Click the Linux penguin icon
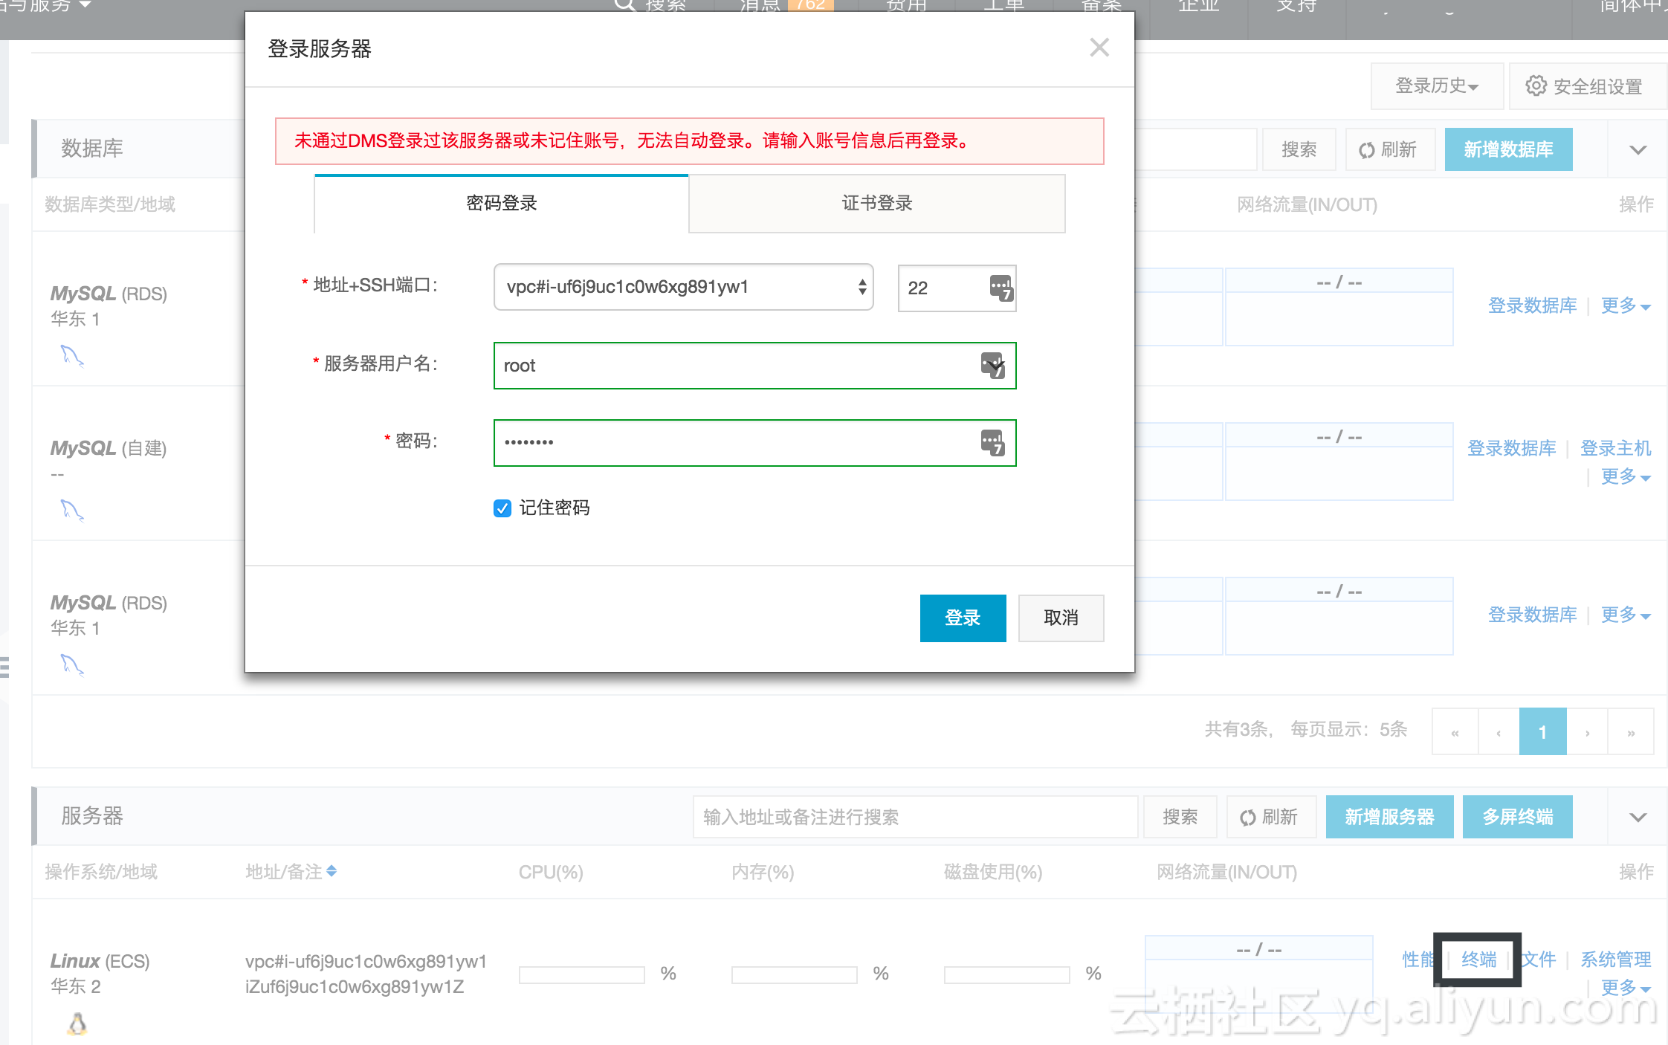This screenshot has height=1045, width=1668. point(77,1023)
